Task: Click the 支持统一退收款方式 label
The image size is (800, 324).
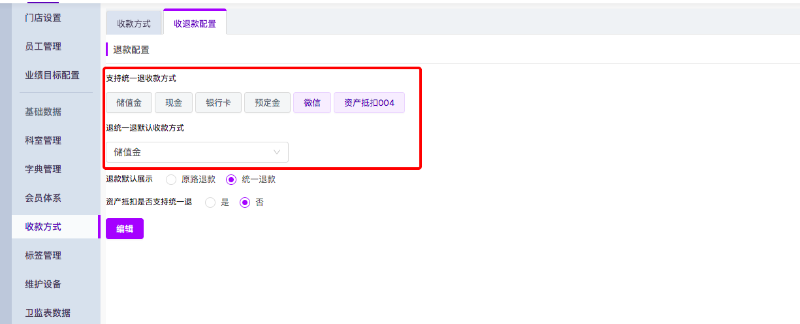Action: click(x=141, y=78)
